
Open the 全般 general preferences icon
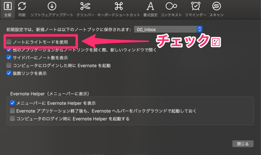[8, 6]
